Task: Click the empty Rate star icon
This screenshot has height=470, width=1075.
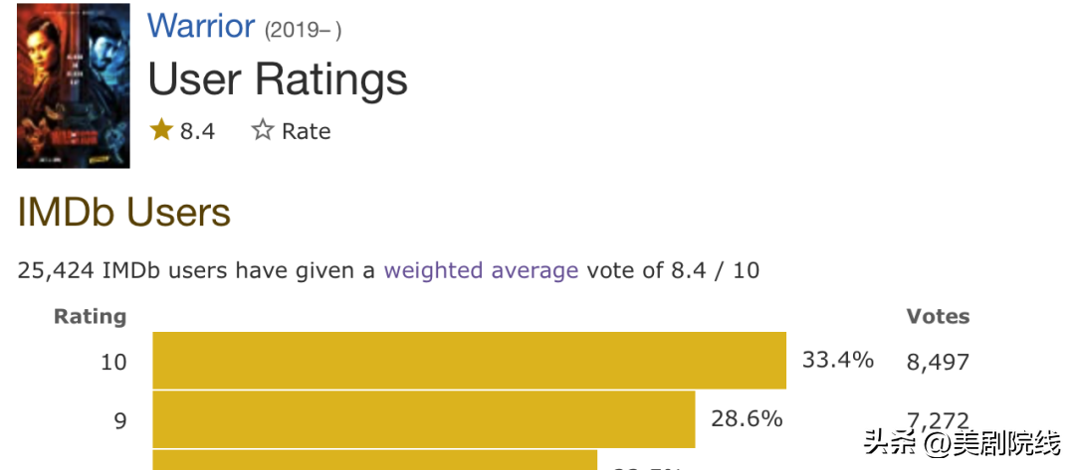Action: (x=263, y=130)
